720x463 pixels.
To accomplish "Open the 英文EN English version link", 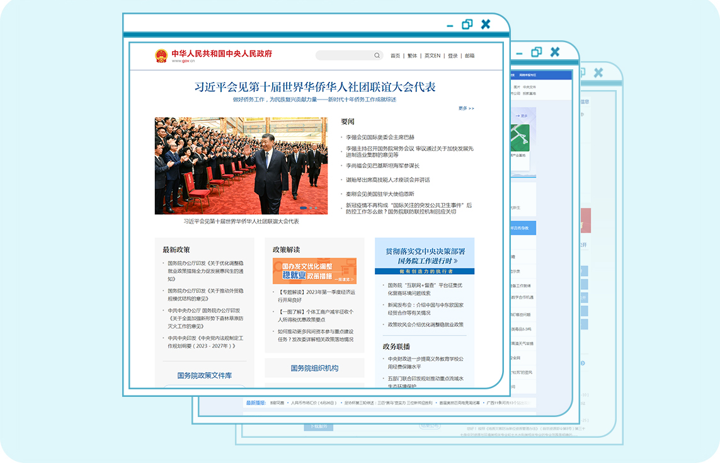I will (432, 56).
